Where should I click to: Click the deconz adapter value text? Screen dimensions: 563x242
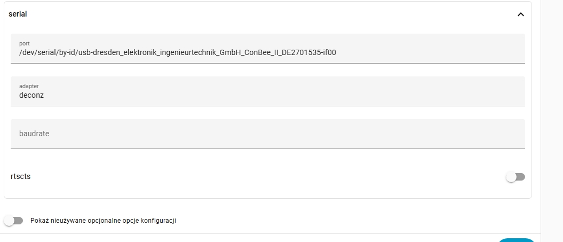pyautogui.click(x=31, y=96)
